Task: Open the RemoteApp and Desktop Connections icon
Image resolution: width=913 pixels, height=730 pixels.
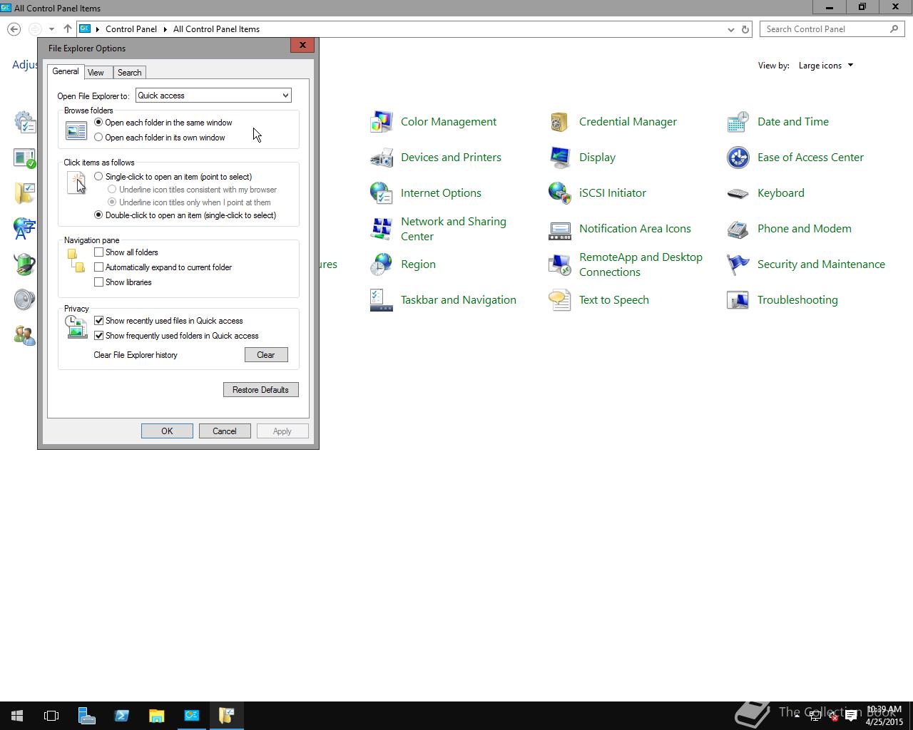Action: click(x=560, y=264)
